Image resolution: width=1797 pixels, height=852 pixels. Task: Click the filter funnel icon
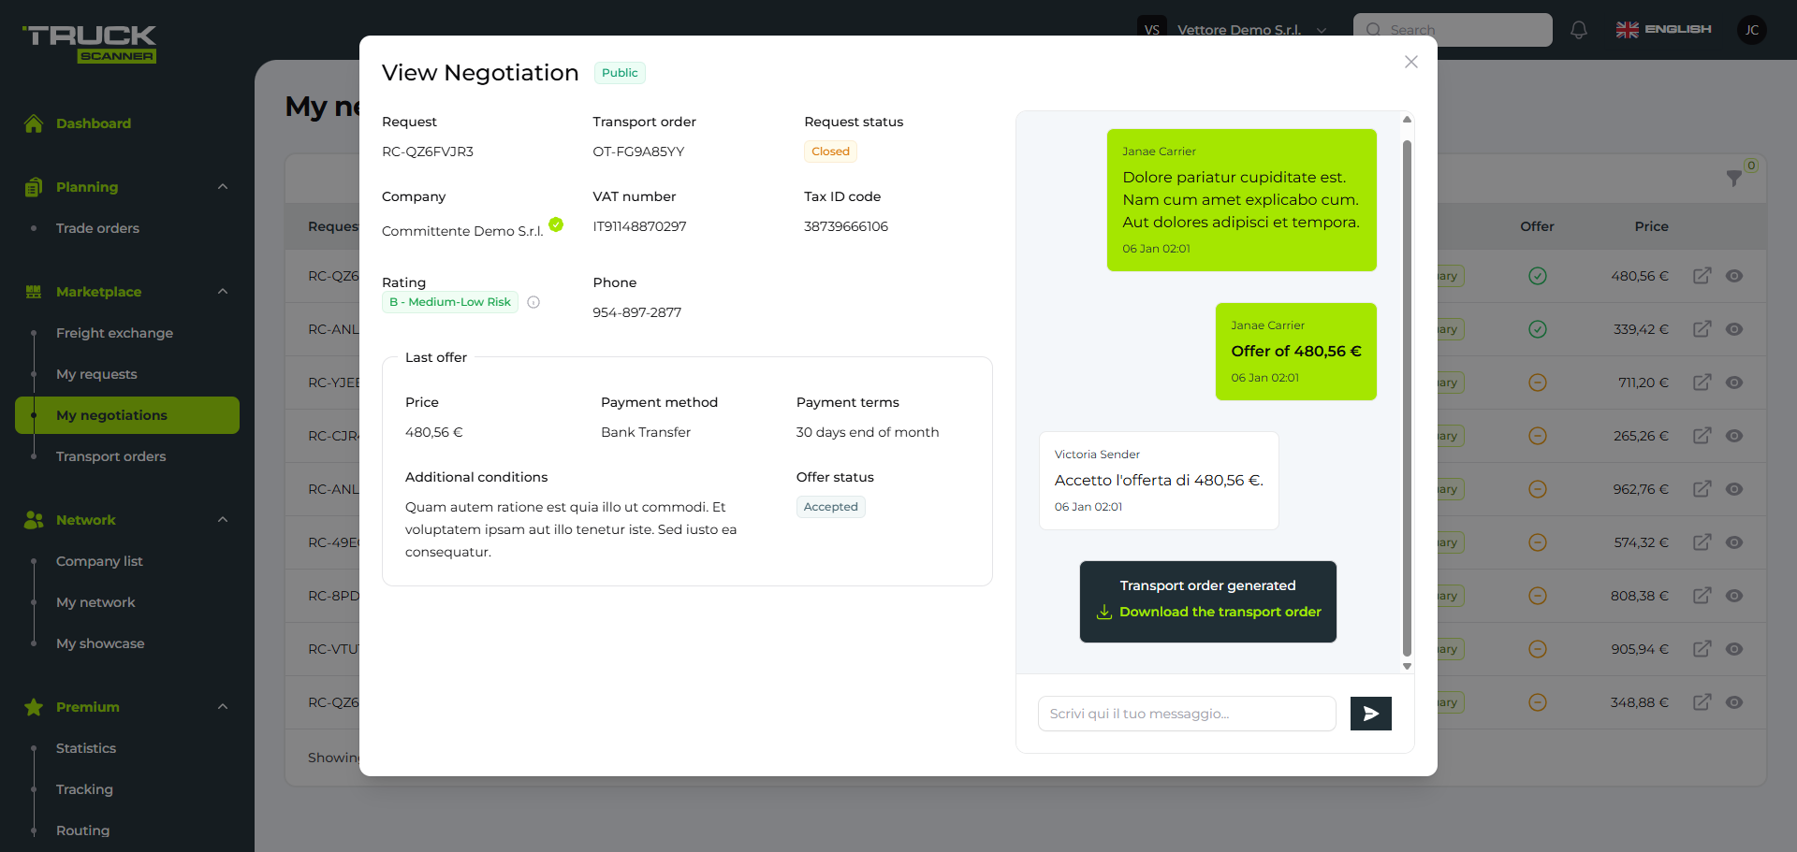coord(1733,178)
